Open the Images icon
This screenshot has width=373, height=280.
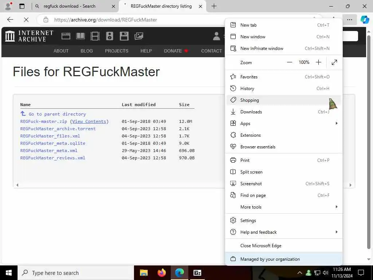(x=139, y=36)
